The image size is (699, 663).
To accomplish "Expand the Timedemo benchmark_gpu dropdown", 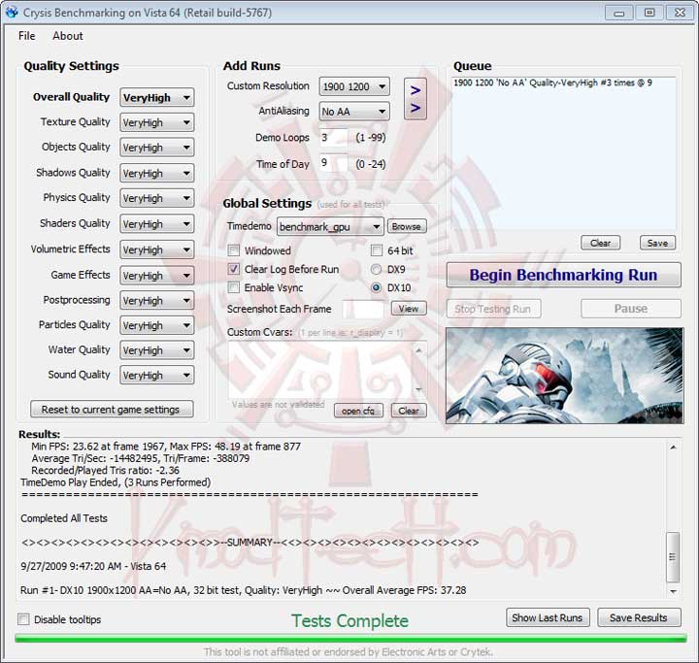I will (x=330, y=227).
